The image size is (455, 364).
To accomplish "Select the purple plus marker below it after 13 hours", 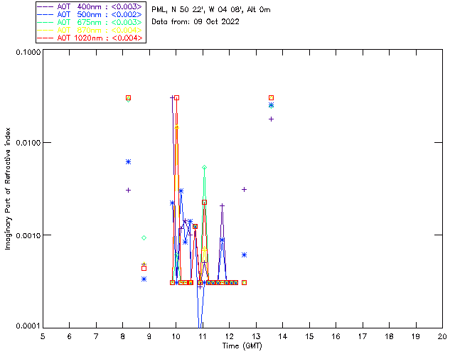I will click(x=271, y=119).
